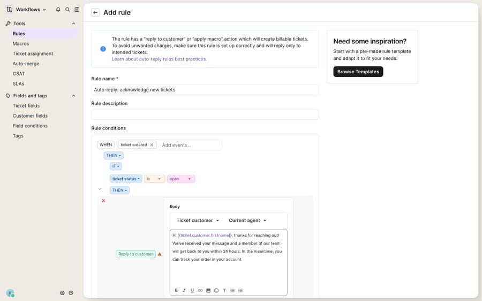Open the IF condition dropdown
Screen dimensions: 482x301
pyautogui.click(x=116, y=166)
